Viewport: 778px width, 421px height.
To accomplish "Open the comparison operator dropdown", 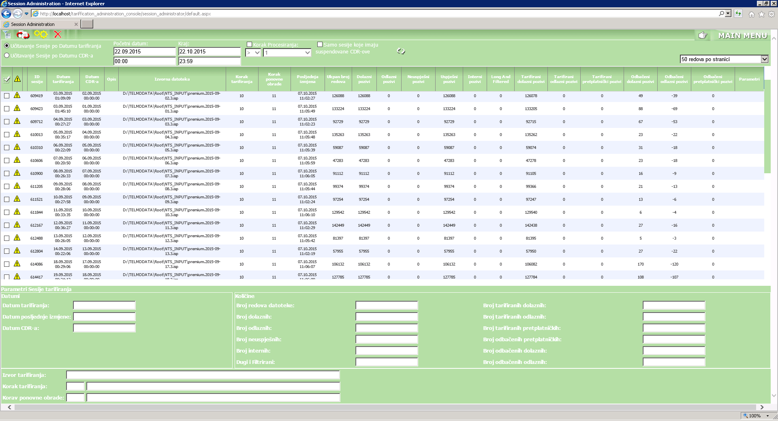I will (x=253, y=53).
